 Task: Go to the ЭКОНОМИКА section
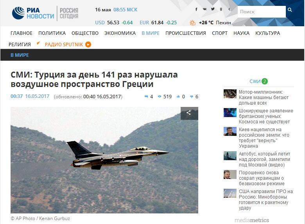pyautogui.click(x=120, y=33)
